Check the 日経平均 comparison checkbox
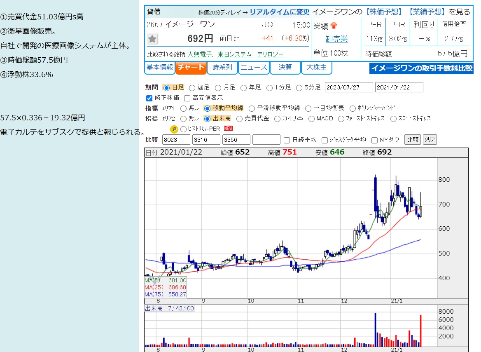The height and width of the screenshot is (352, 481). pos(287,141)
